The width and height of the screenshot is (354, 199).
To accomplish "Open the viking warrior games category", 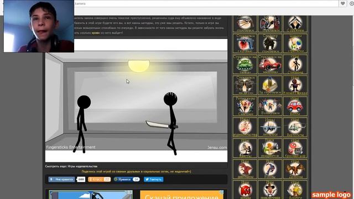I will 295,190.
